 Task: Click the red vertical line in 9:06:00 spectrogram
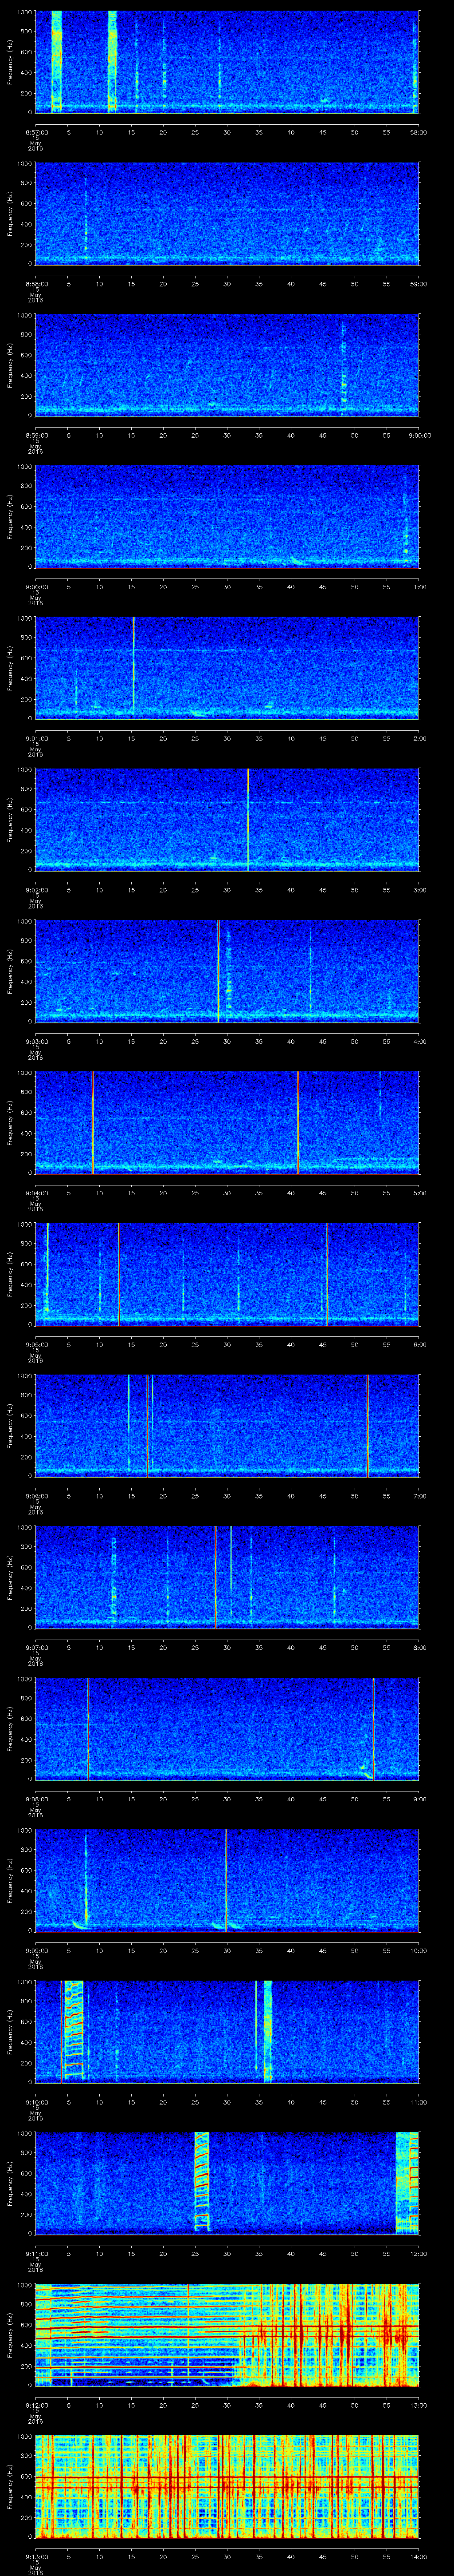[x=367, y=1425]
